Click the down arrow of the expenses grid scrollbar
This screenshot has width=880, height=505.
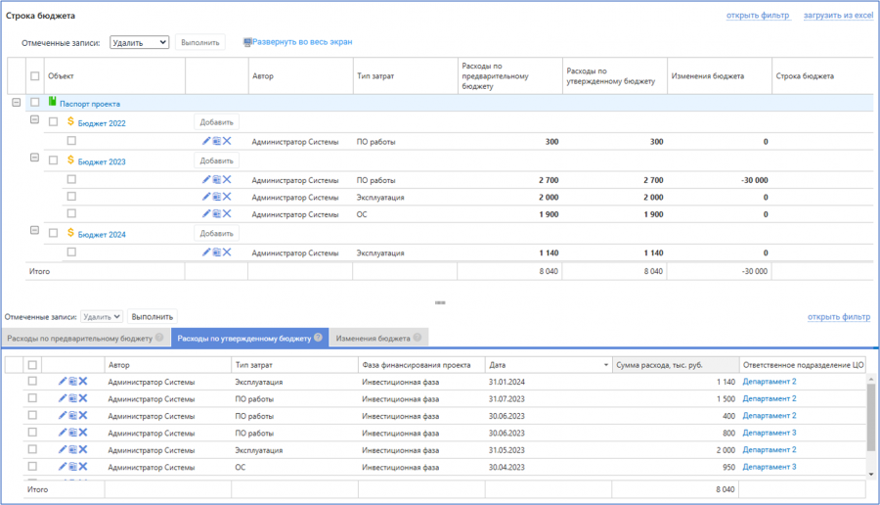(x=871, y=474)
